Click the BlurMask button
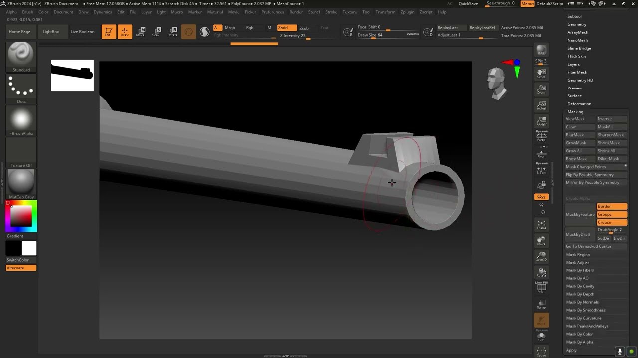638x358 pixels. (x=580, y=135)
